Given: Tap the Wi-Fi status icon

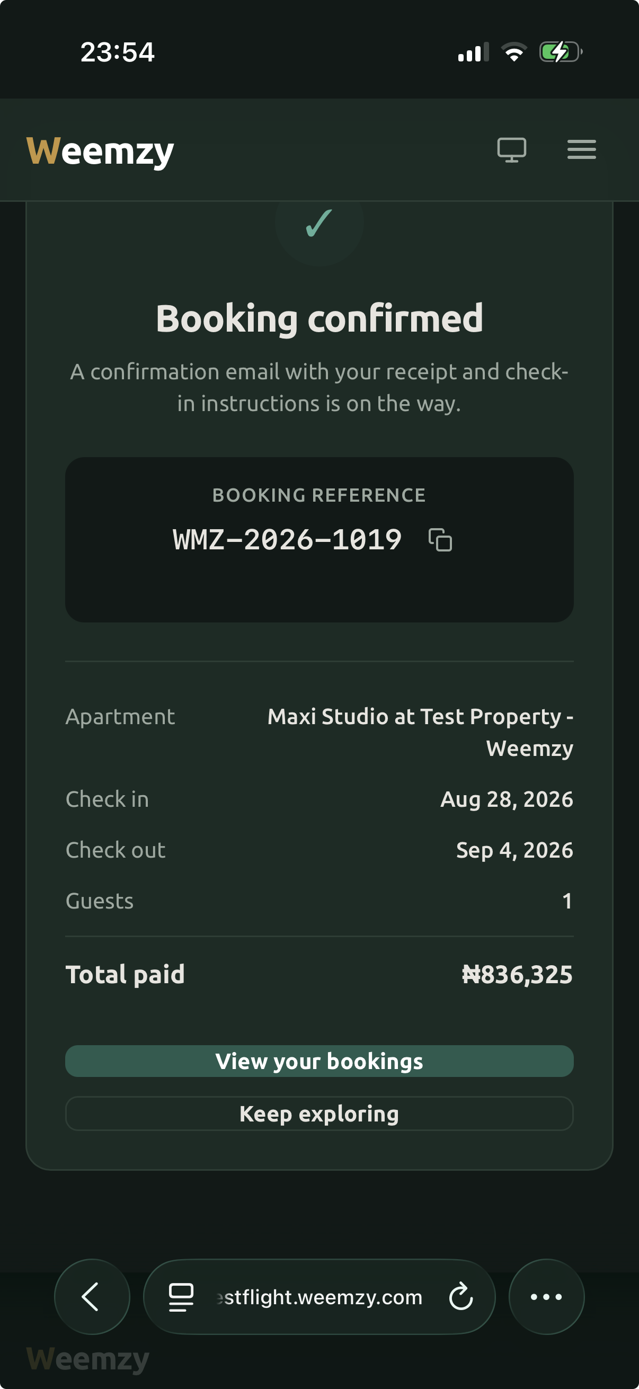Looking at the screenshot, I should coord(514,52).
